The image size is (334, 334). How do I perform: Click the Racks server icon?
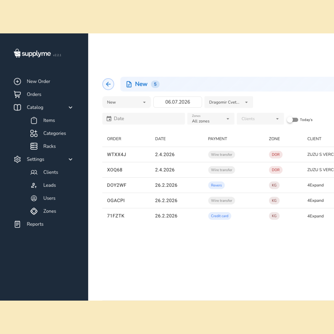(34, 146)
